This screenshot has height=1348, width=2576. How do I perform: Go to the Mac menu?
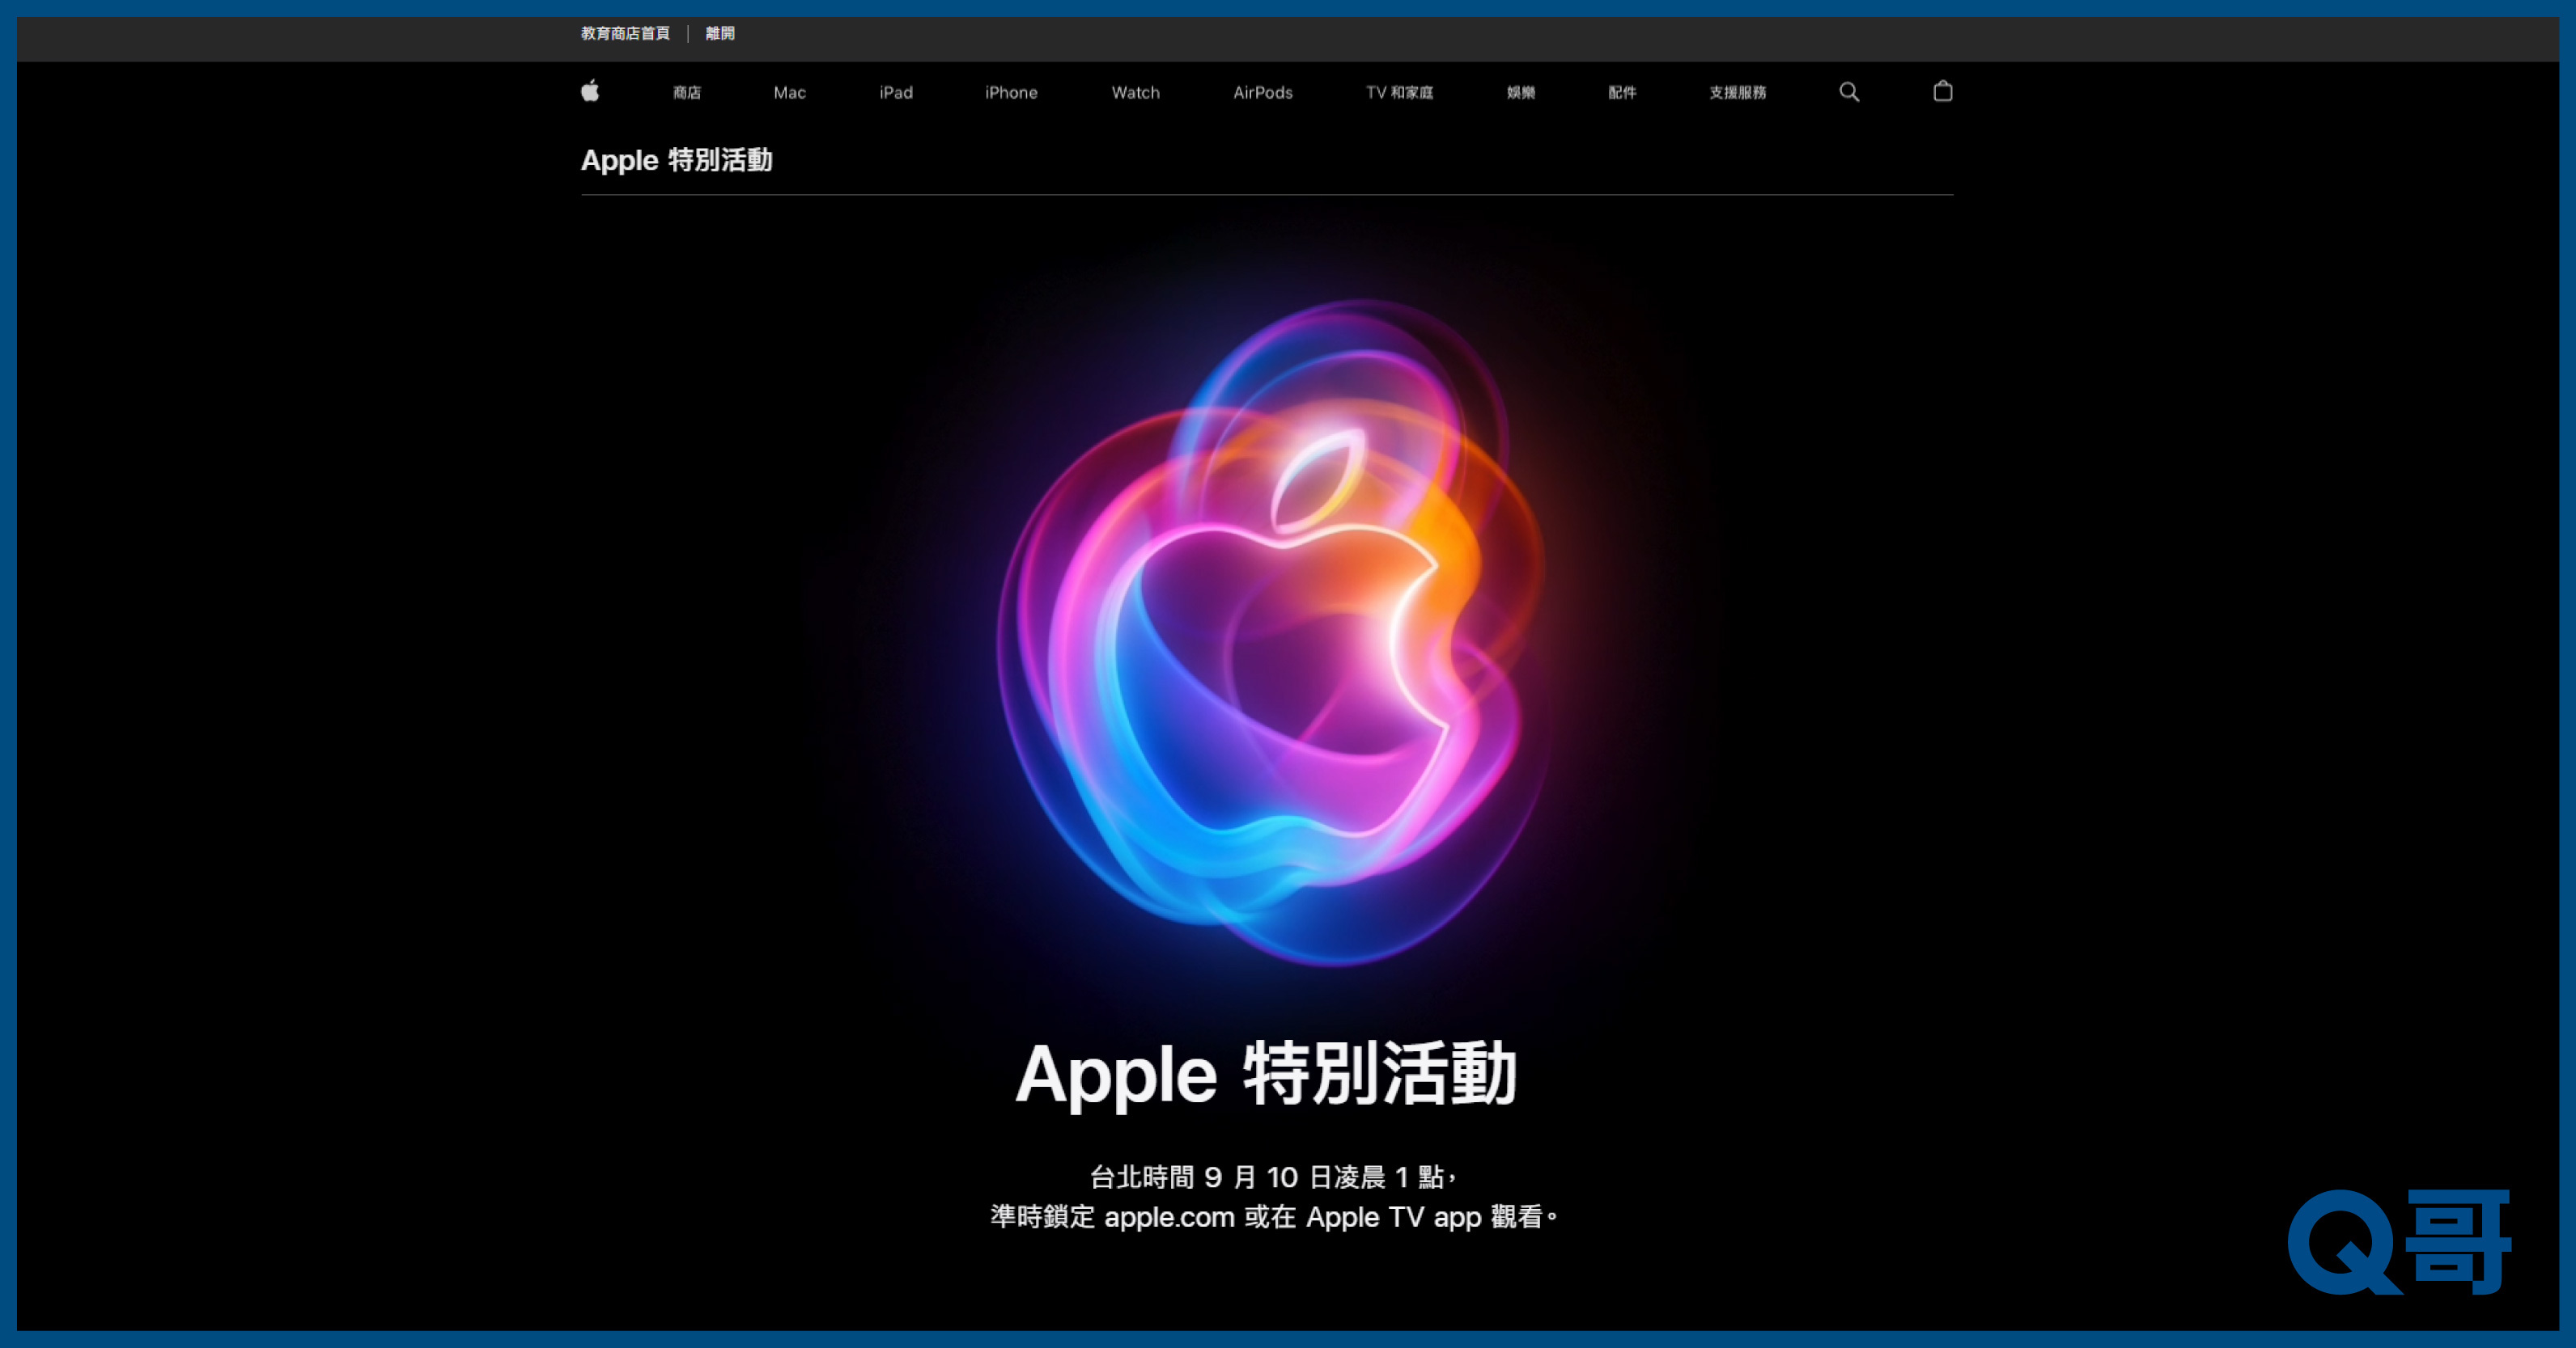click(x=789, y=93)
